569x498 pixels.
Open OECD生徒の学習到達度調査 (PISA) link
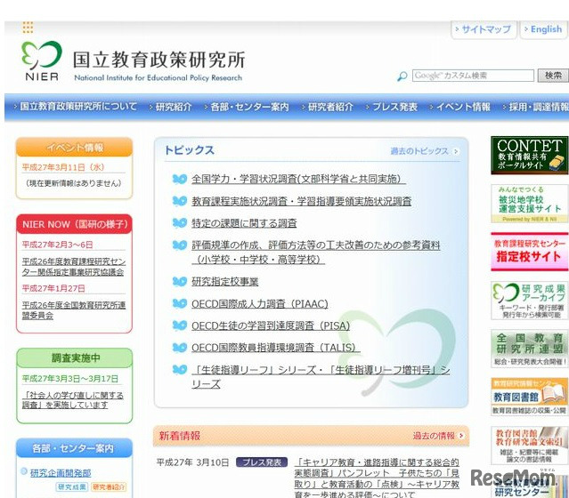click(x=271, y=325)
